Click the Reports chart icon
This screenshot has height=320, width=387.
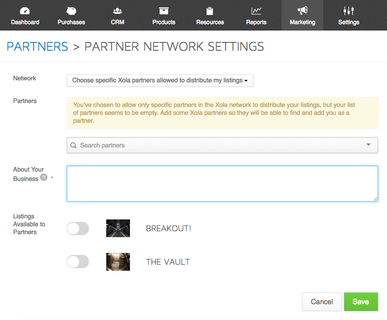256,11
